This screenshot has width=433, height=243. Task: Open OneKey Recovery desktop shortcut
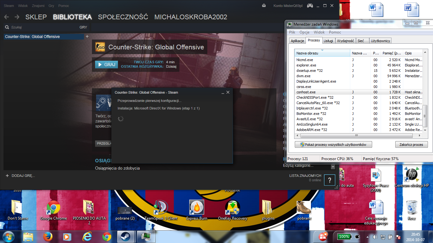tap(233, 210)
